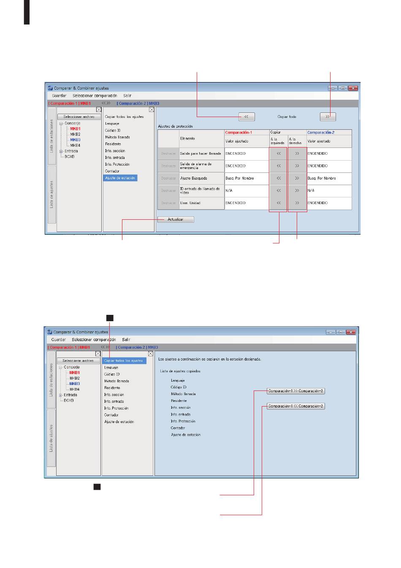Copy left in Salida para hacer llamada row

coord(279,154)
